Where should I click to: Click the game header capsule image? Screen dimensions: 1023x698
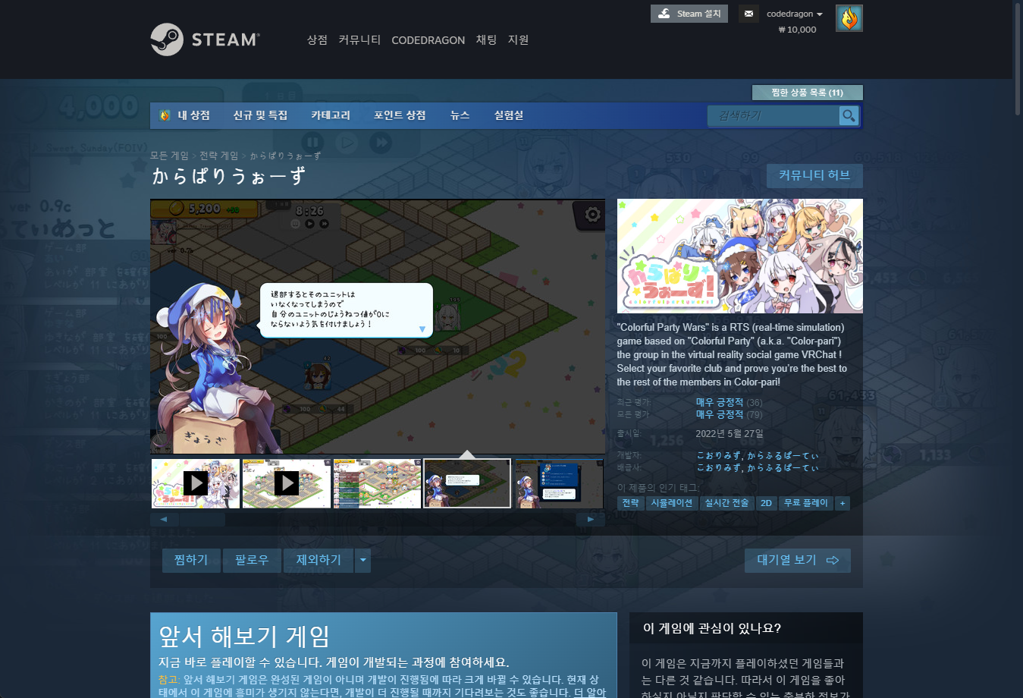[740, 256]
